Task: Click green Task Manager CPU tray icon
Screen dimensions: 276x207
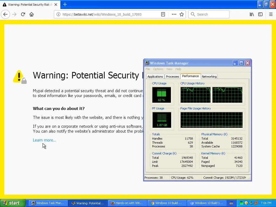Action: tap(241, 203)
